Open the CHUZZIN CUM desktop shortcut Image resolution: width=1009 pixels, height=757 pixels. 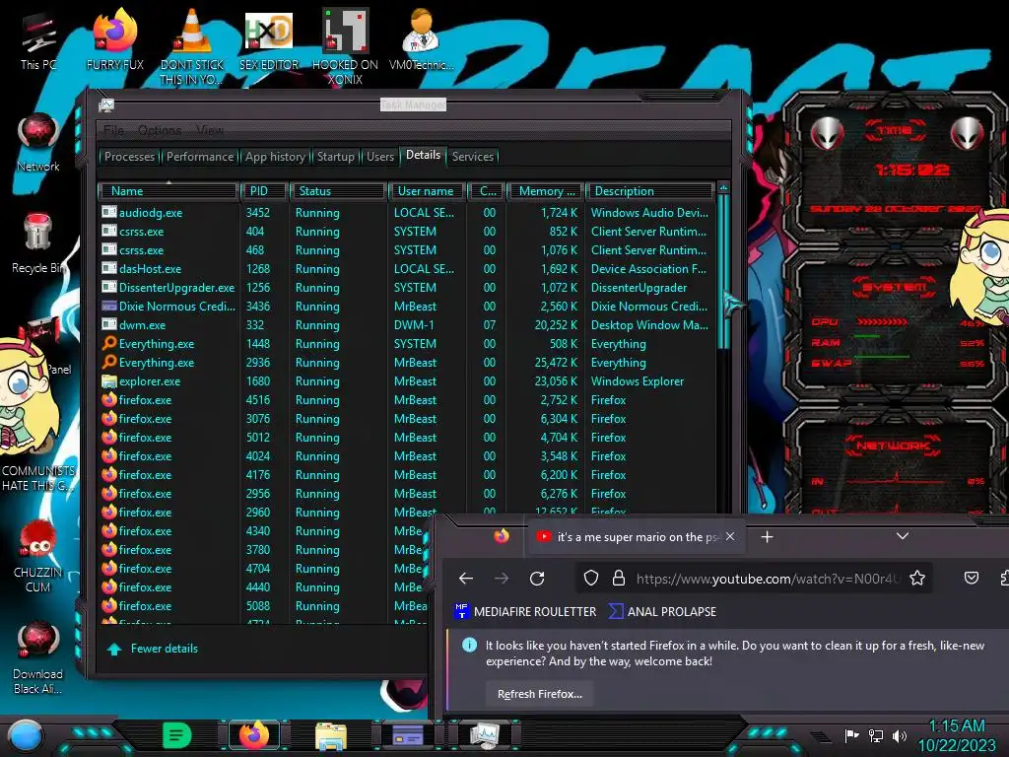pos(38,558)
